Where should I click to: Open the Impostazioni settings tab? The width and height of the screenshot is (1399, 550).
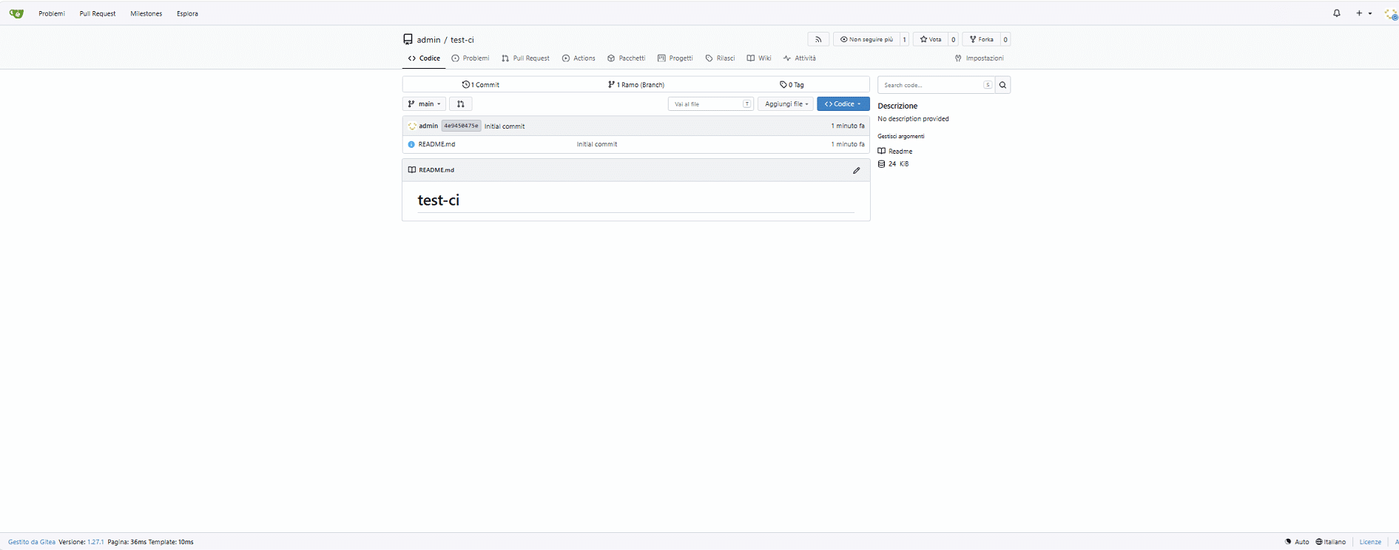point(980,58)
